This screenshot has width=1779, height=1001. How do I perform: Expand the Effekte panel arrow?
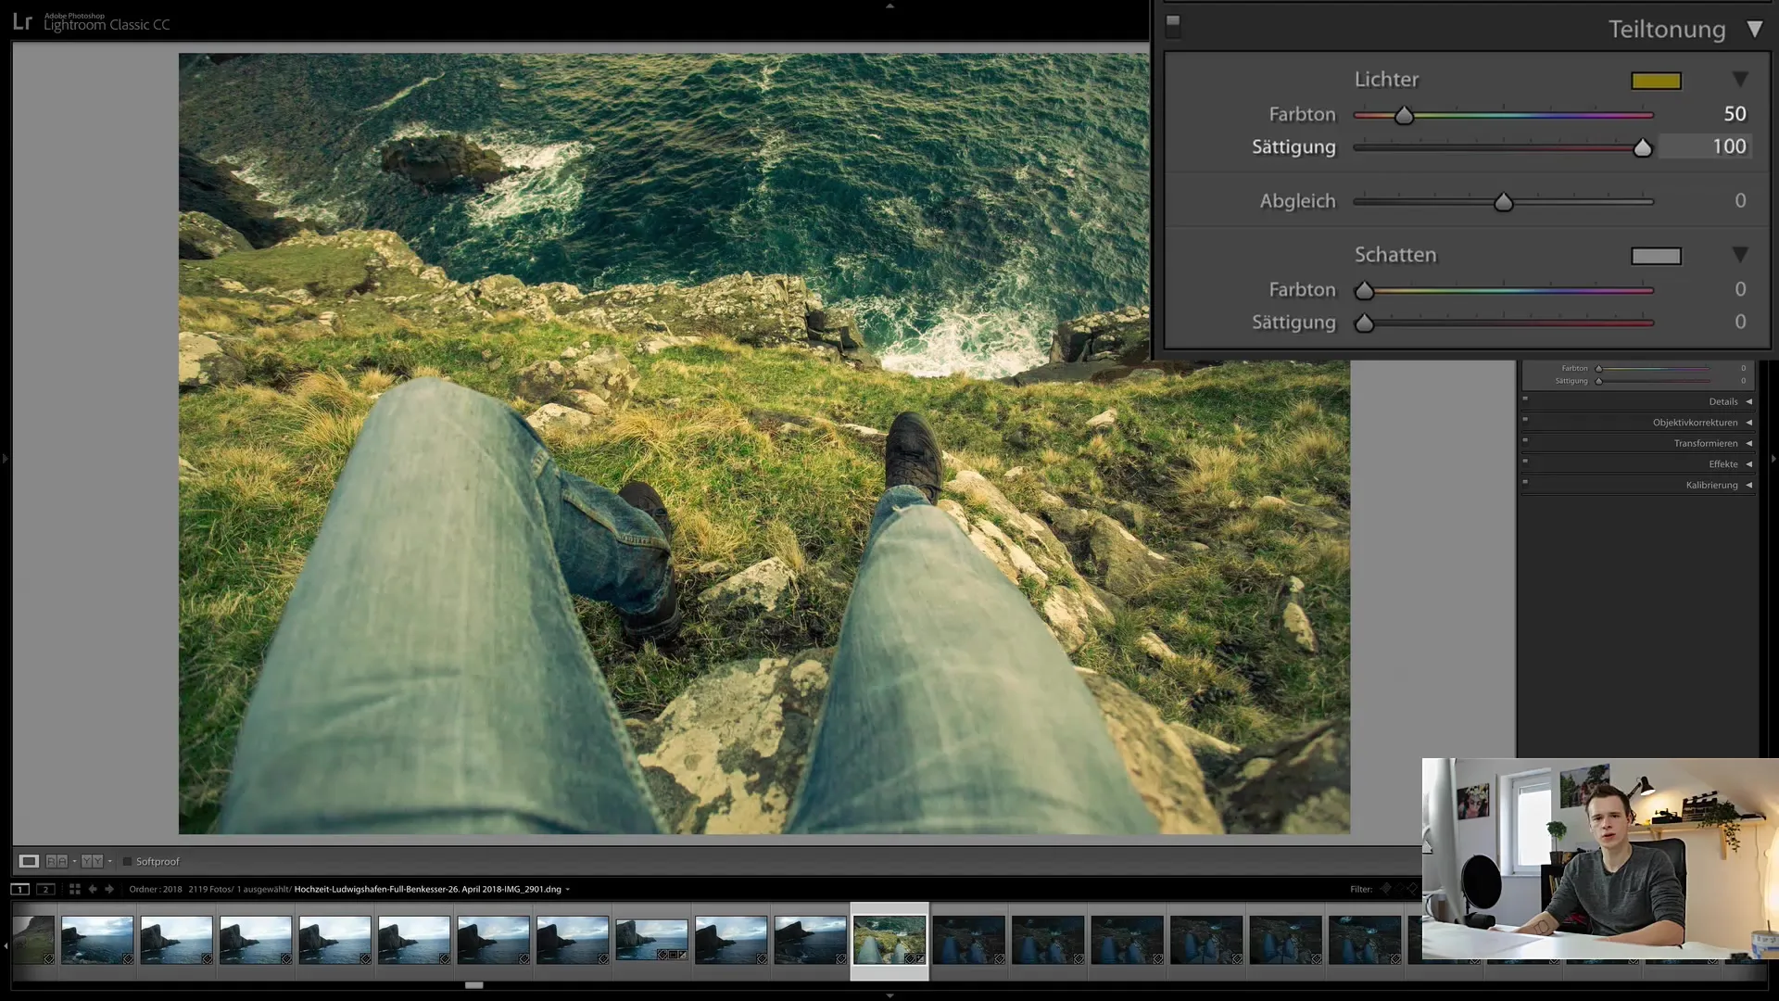(1748, 464)
